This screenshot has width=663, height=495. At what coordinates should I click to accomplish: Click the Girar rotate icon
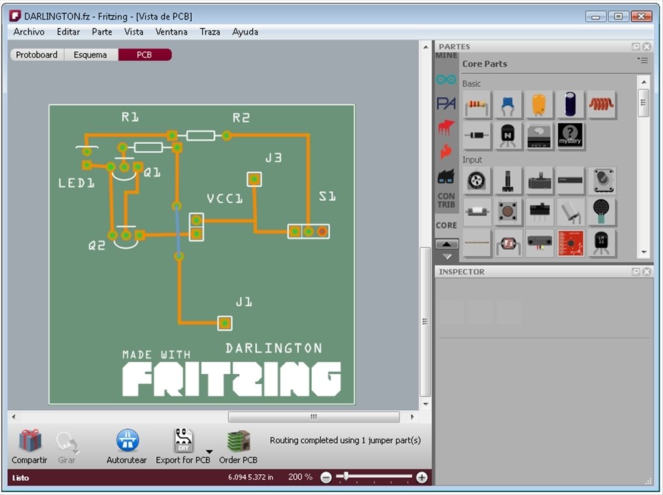(67, 442)
